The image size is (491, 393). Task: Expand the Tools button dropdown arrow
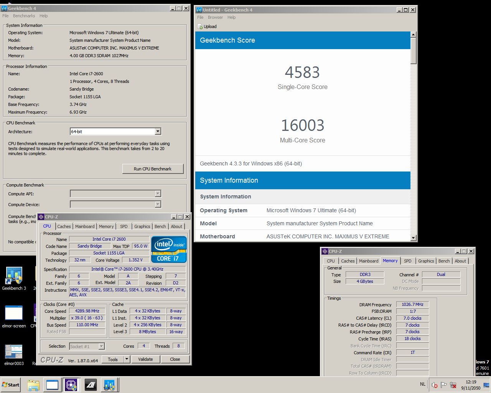pos(127,359)
